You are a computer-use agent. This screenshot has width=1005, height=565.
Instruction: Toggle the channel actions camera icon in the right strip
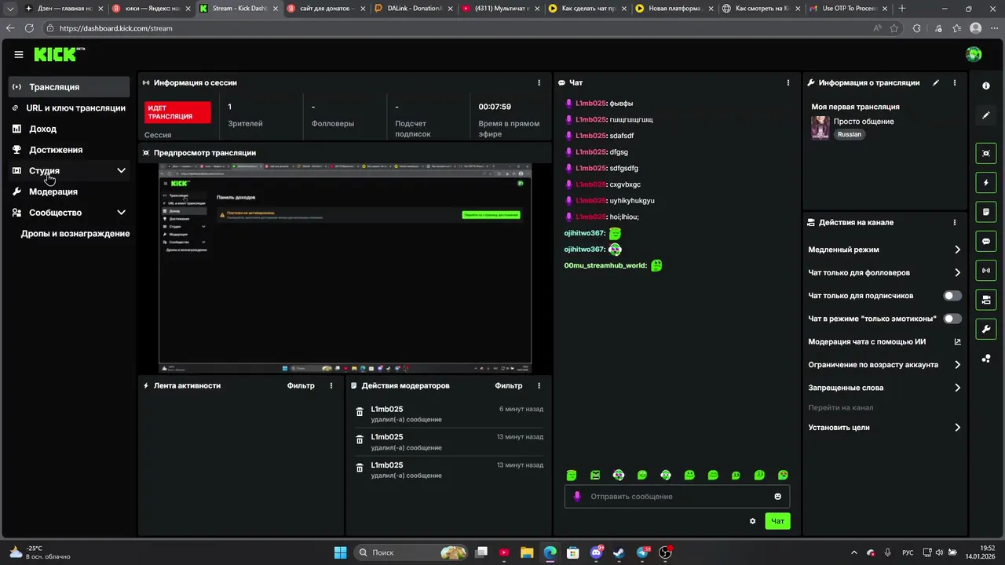tap(986, 300)
